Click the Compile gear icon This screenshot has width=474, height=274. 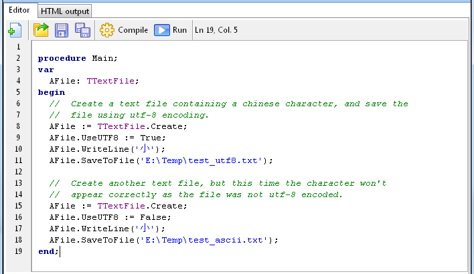(x=107, y=30)
